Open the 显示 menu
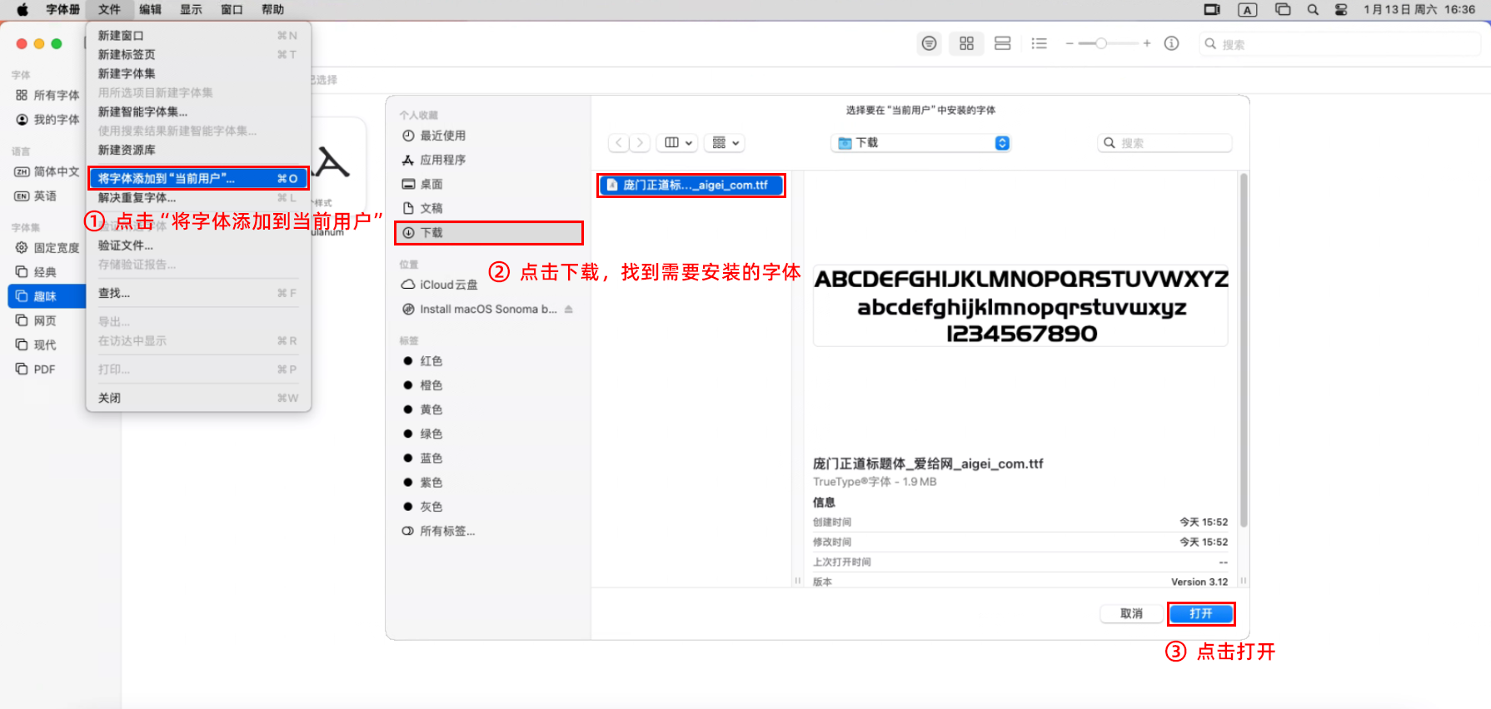1491x709 pixels. [x=191, y=10]
